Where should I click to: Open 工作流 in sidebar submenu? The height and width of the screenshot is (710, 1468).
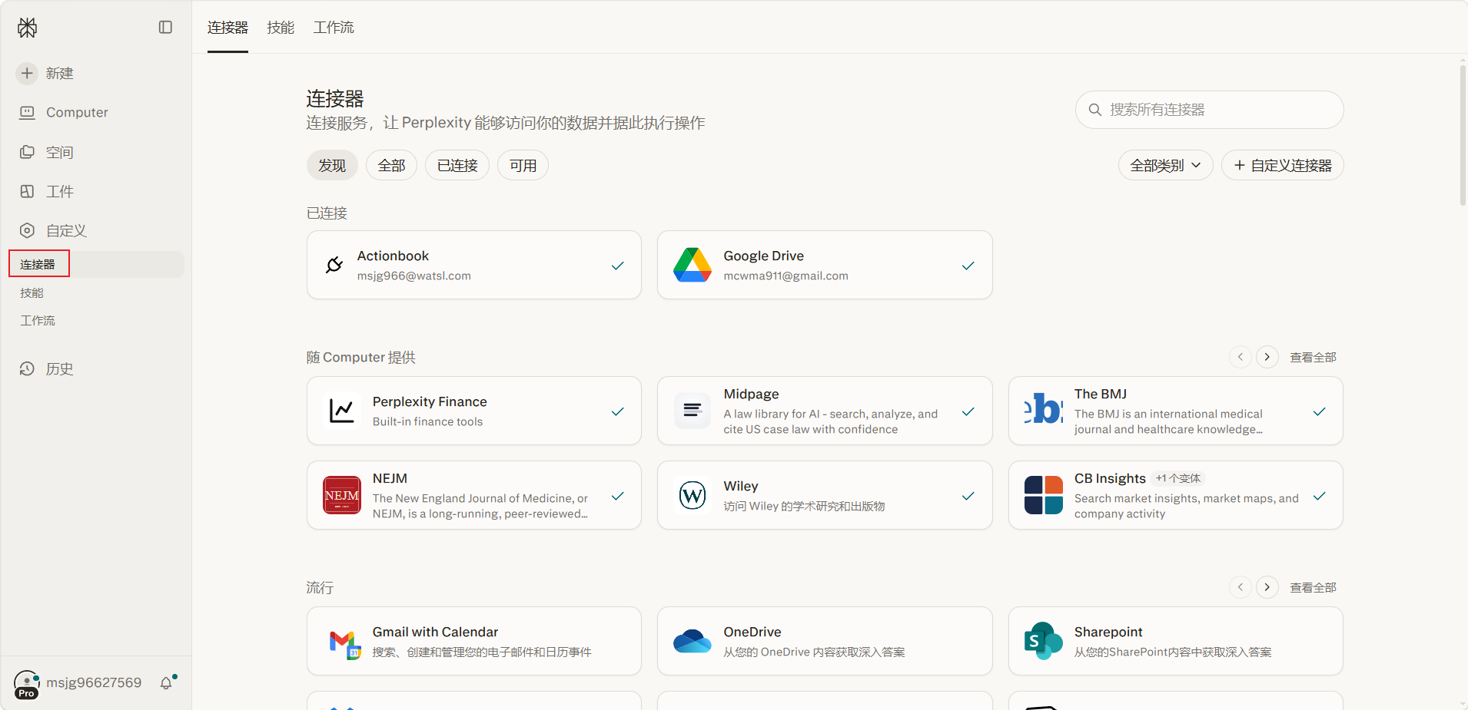coord(38,320)
